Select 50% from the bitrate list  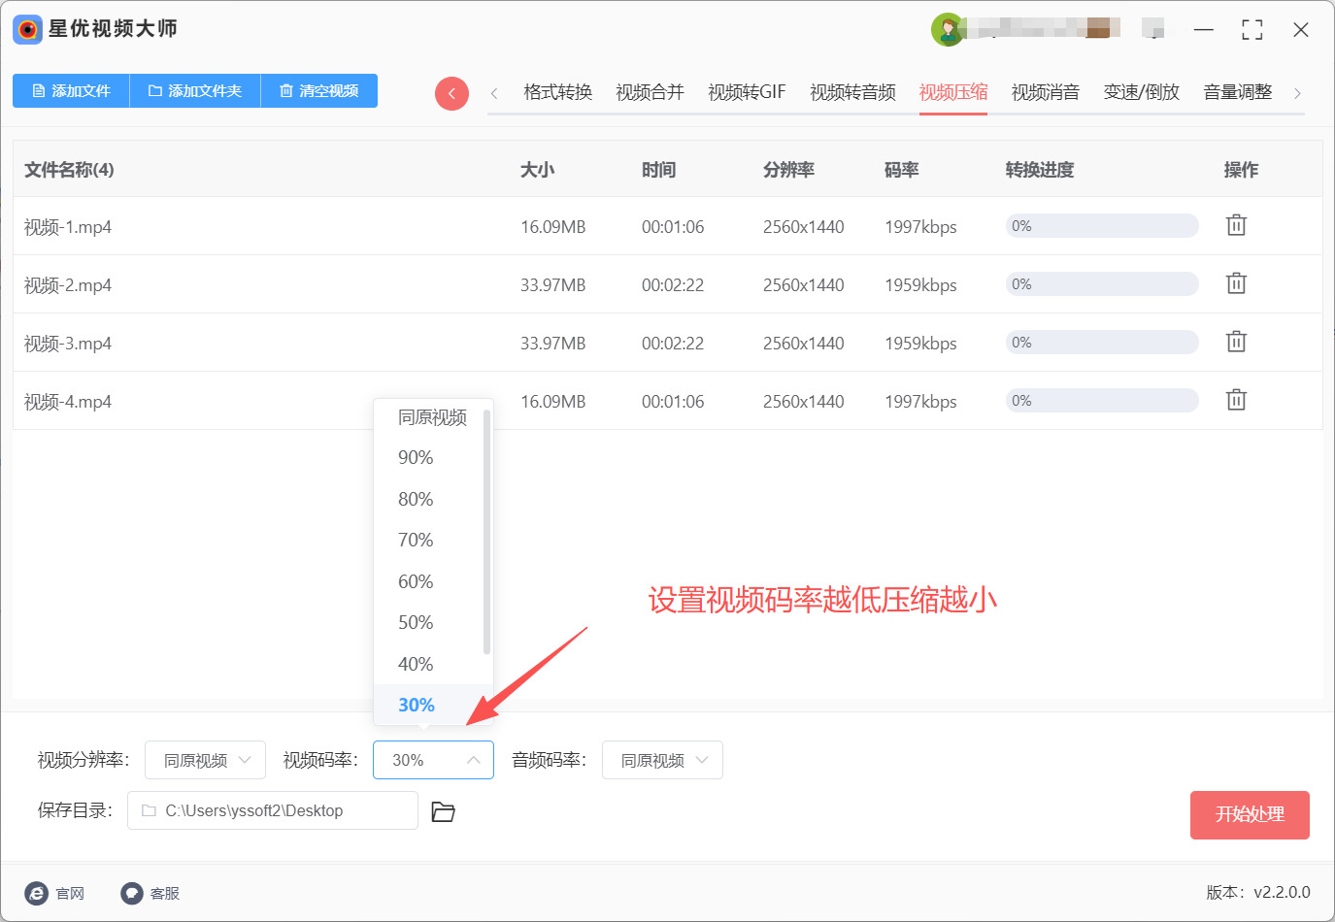(416, 622)
